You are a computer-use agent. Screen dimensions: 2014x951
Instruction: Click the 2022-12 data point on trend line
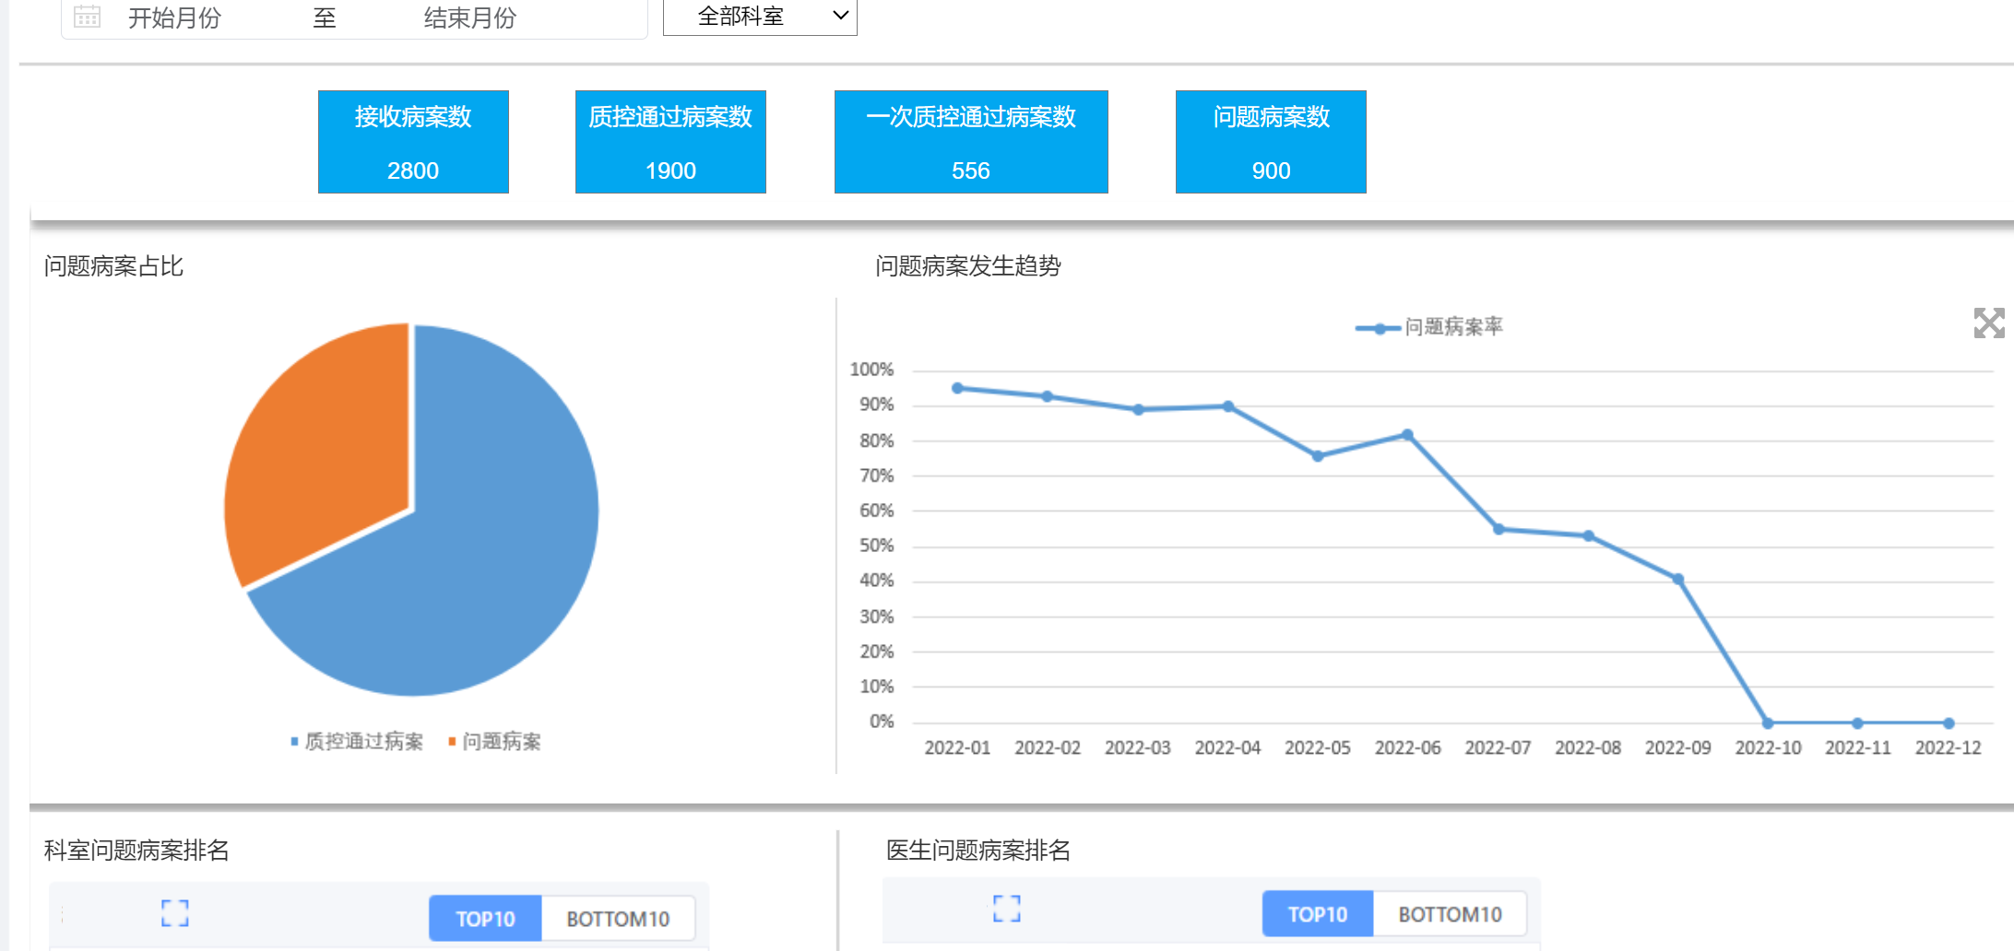(1949, 723)
